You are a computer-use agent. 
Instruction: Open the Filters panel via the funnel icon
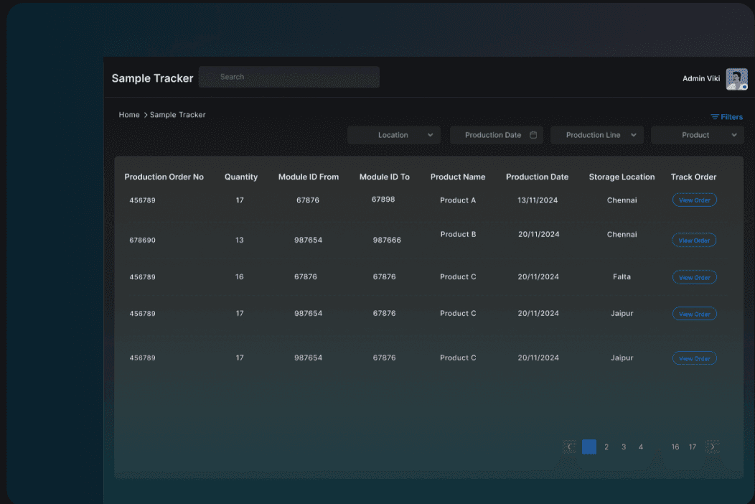pyautogui.click(x=713, y=116)
